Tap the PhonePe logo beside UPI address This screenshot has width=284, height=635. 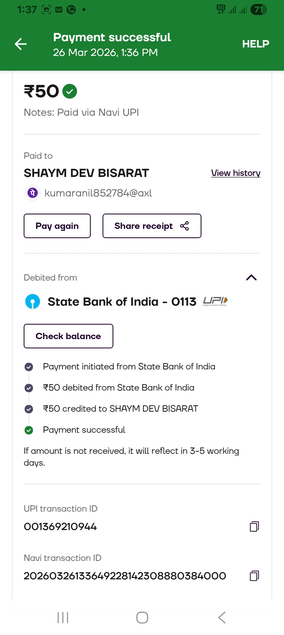[33, 193]
